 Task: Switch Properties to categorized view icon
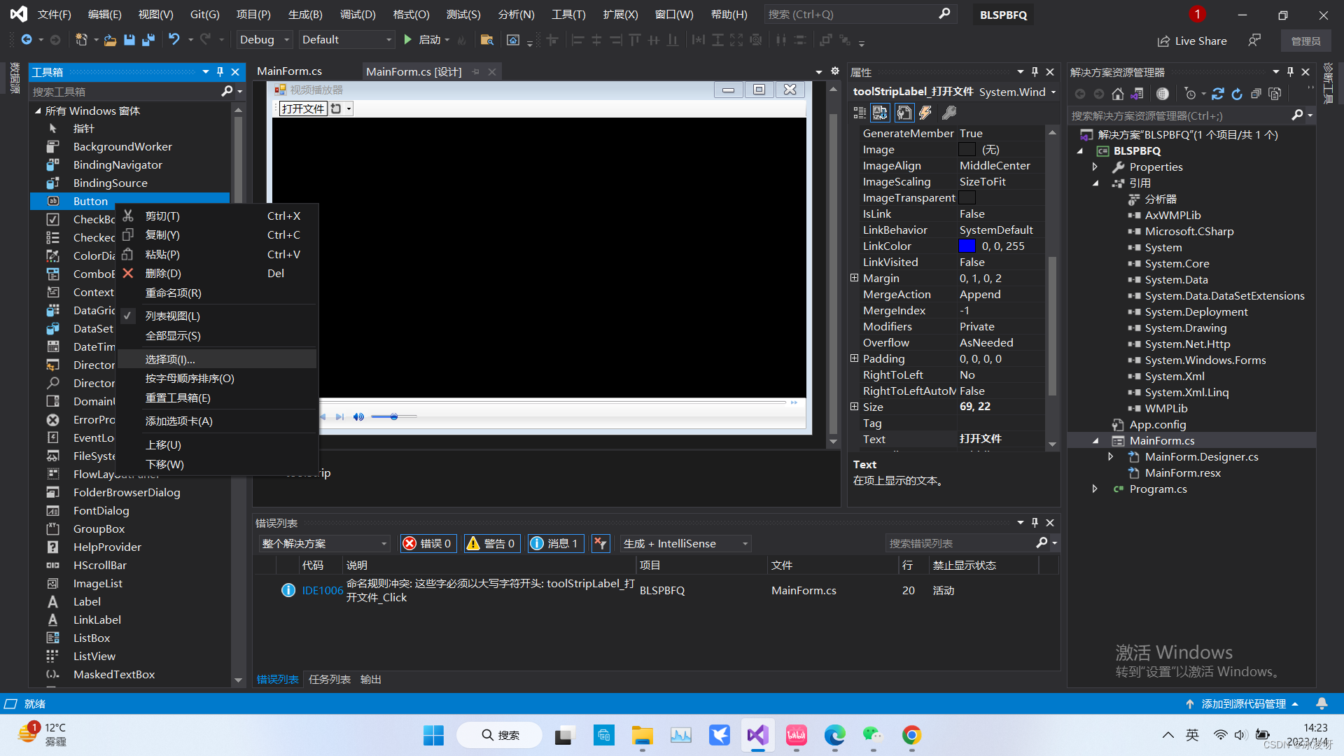click(860, 113)
